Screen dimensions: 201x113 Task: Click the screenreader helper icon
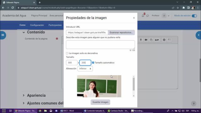tap(169, 40)
